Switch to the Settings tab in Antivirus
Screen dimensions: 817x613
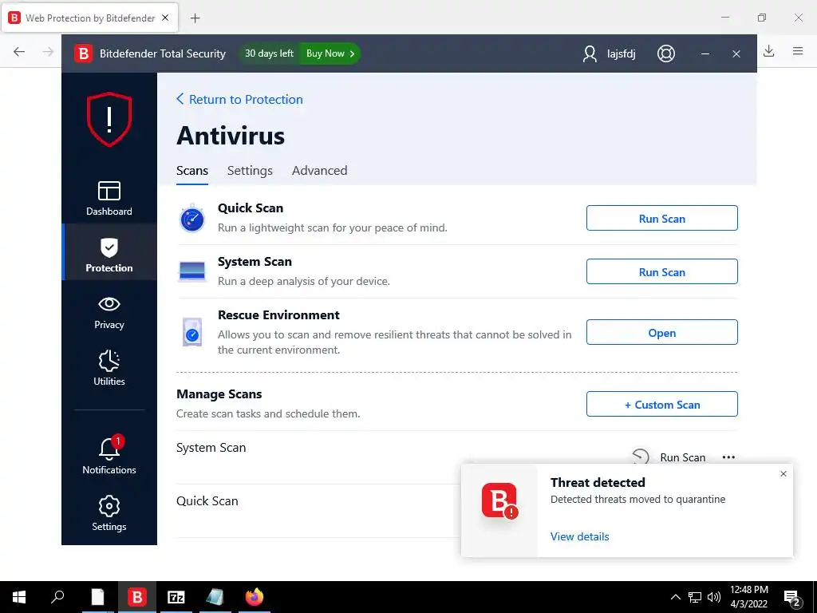click(250, 171)
